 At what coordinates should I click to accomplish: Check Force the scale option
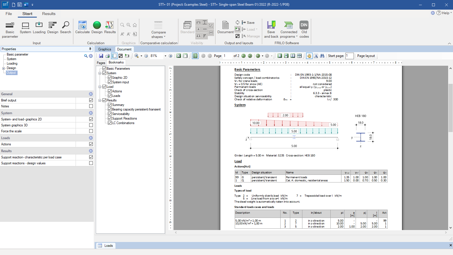(x=91, y=131)
